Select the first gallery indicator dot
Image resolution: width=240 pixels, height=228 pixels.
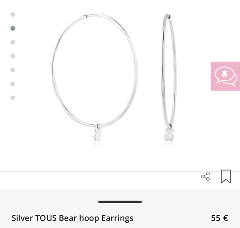[x=13, y=14]
